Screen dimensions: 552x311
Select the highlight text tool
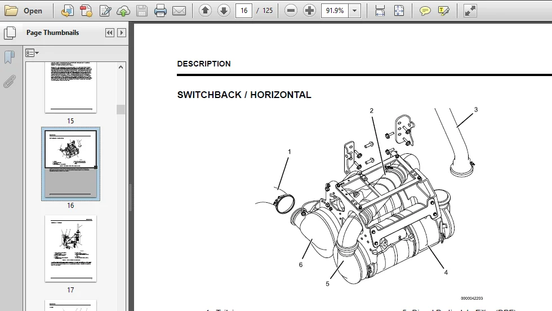point(444,11)
